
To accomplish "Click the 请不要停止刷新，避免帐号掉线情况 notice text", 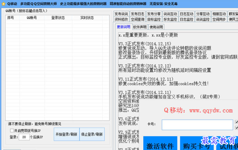I will [35, 124].
